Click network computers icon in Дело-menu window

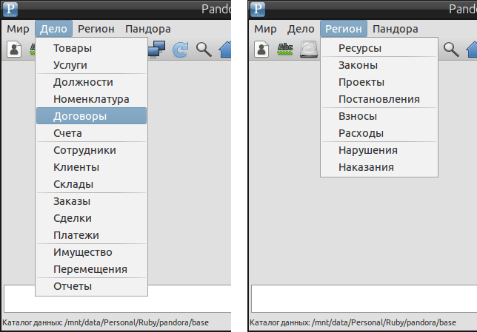pyautogui.click(x=157, y=50)
